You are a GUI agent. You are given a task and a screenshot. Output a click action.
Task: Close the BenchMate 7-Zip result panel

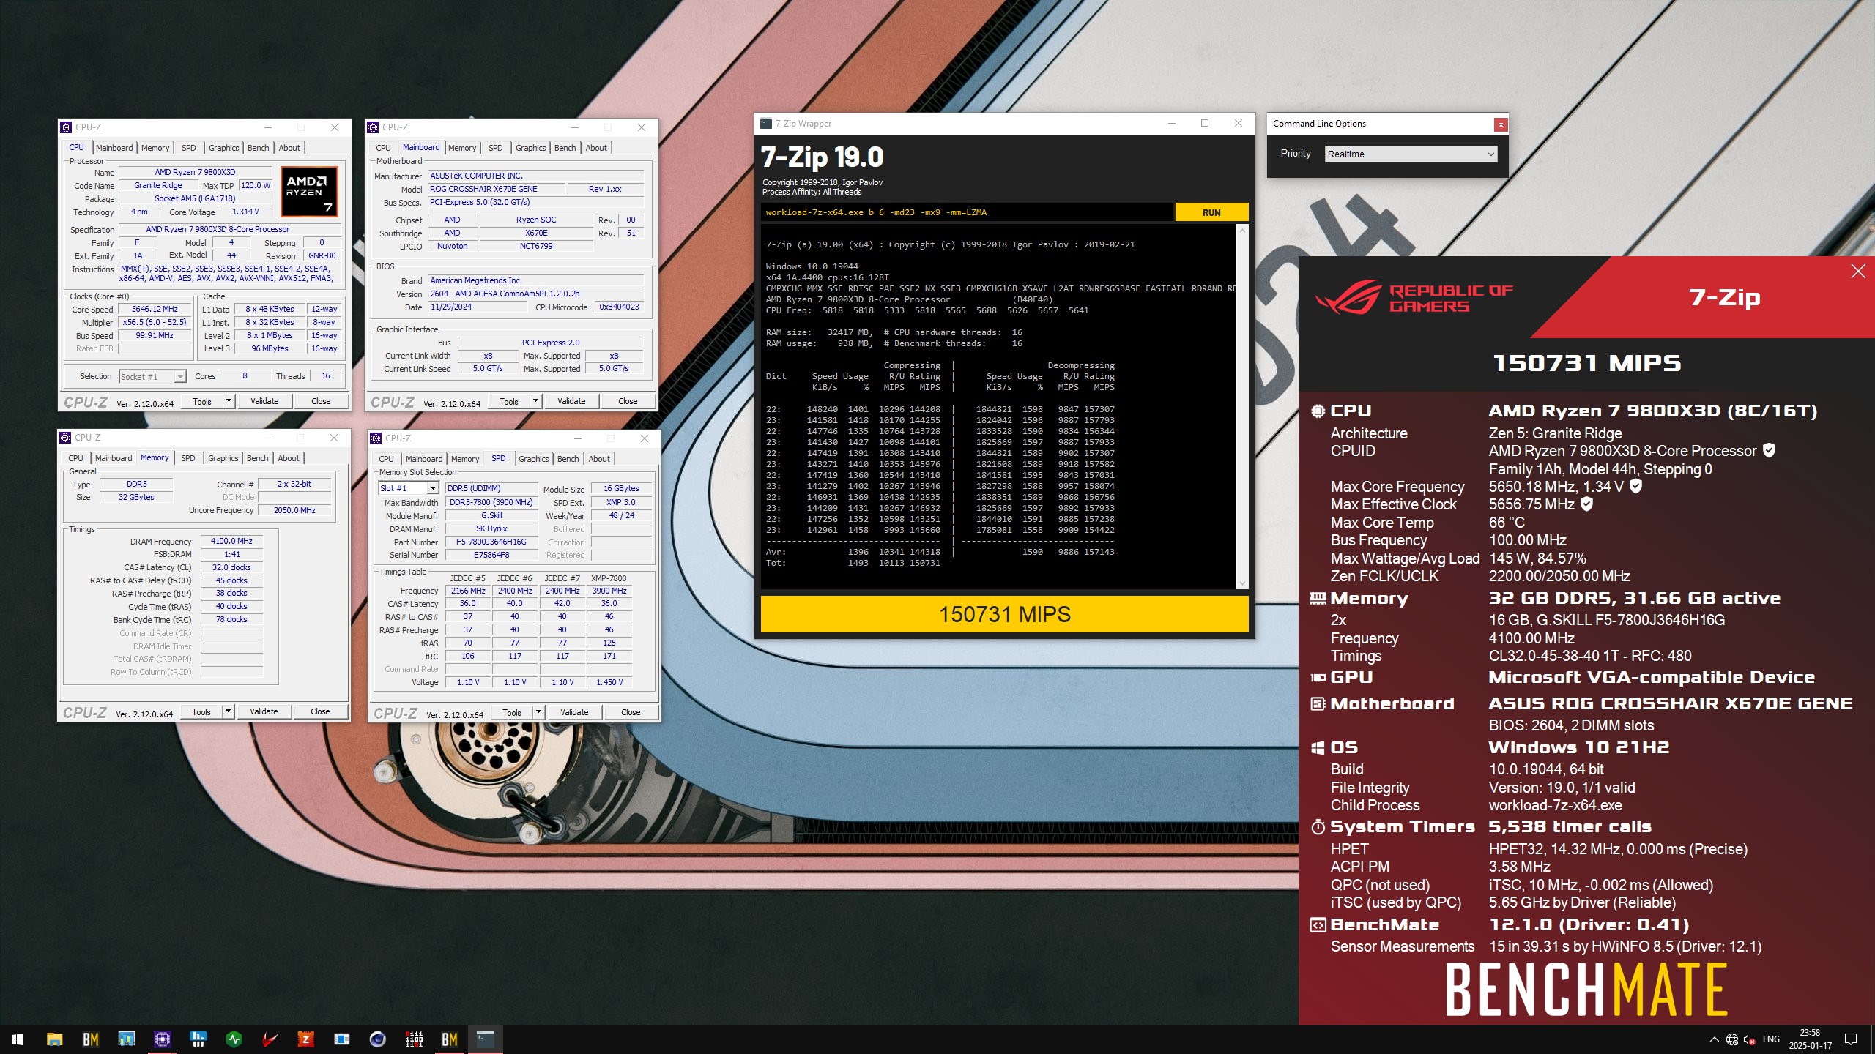(1858, 272)
